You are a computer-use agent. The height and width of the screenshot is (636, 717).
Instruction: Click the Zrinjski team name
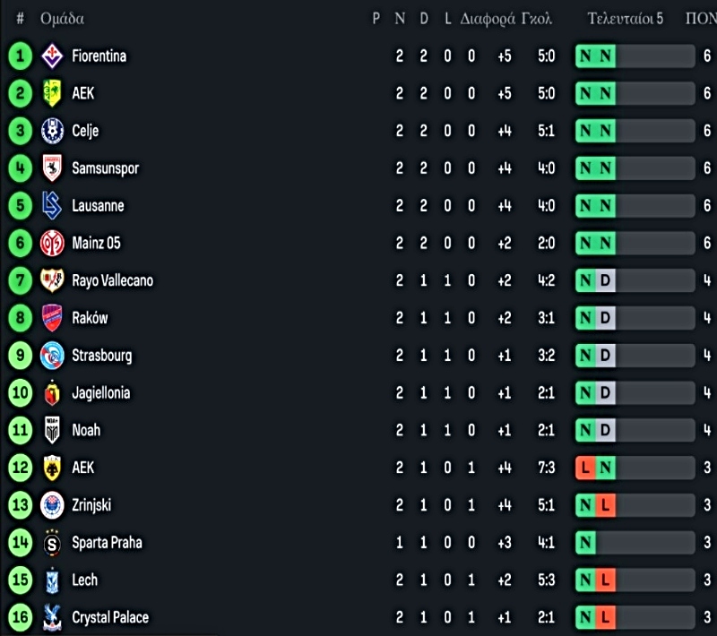[x=91, y=505]
